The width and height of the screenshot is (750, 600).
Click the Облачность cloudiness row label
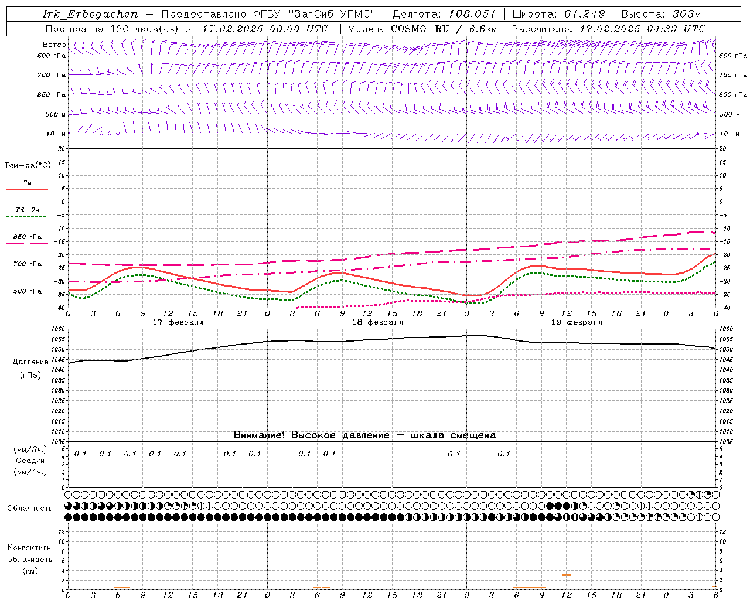(30, 509)
